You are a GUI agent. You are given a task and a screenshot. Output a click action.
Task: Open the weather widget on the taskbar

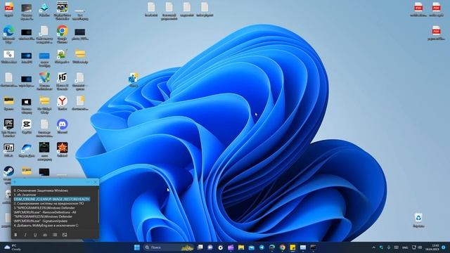[13, 247]
